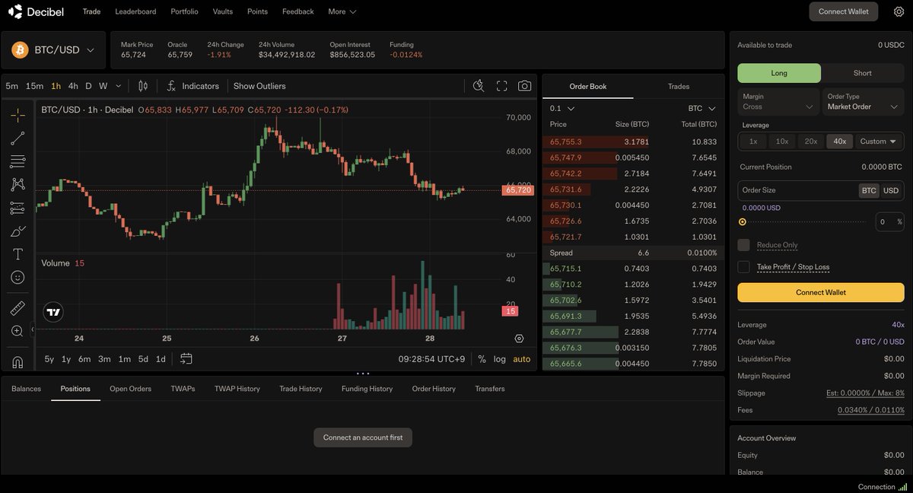Open chart scale settings gear icon
Screen dimensions: 913x493
pos(519,339)
